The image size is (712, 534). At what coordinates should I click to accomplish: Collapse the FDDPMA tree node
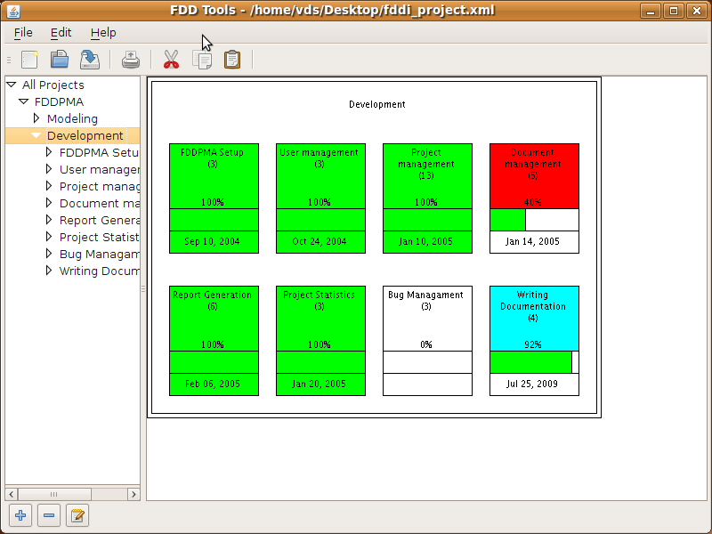(x=24, y=101)
